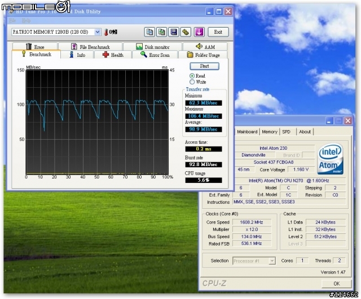Click the Intel Atom logo in CPU-Z
Image resolution: width=361 pixels, height=299 pixels.
pyautogui.click(x=331, y=159)
